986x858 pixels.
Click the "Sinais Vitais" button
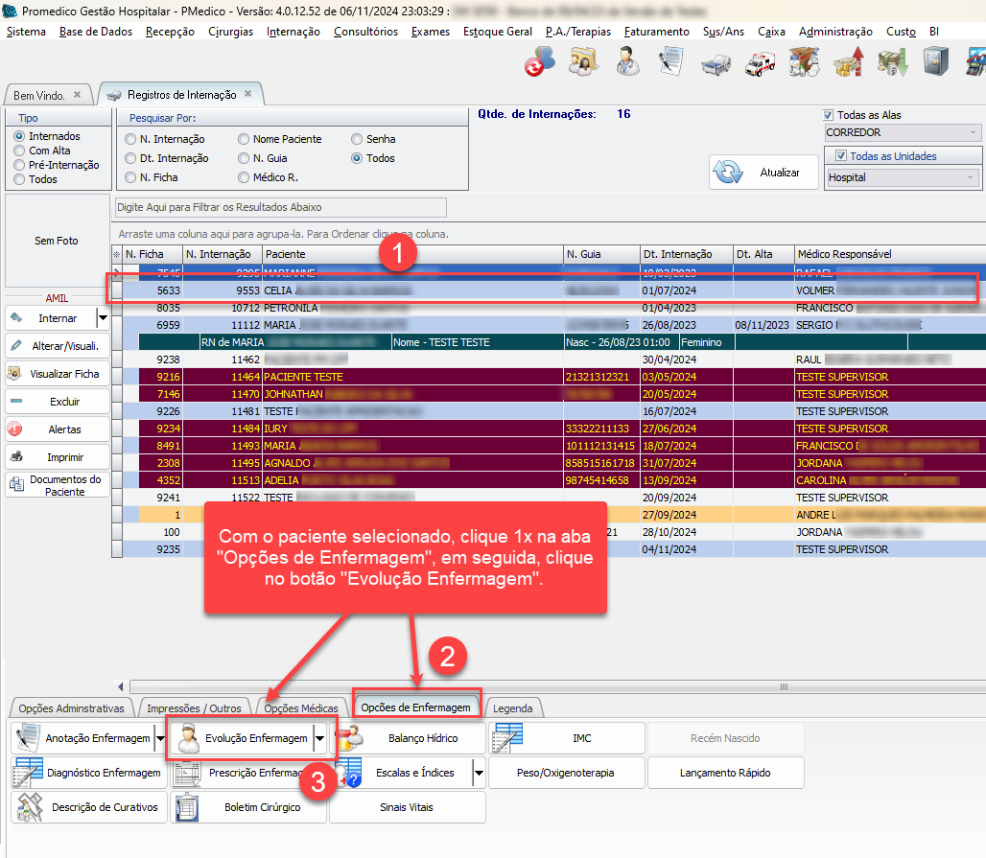point(407,807)
